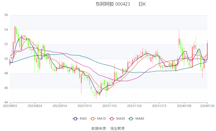This screenshot has height=131, width=216.
Task: Click the 54 price axis label
Action: pyautogui.click(x=6, y=30)
